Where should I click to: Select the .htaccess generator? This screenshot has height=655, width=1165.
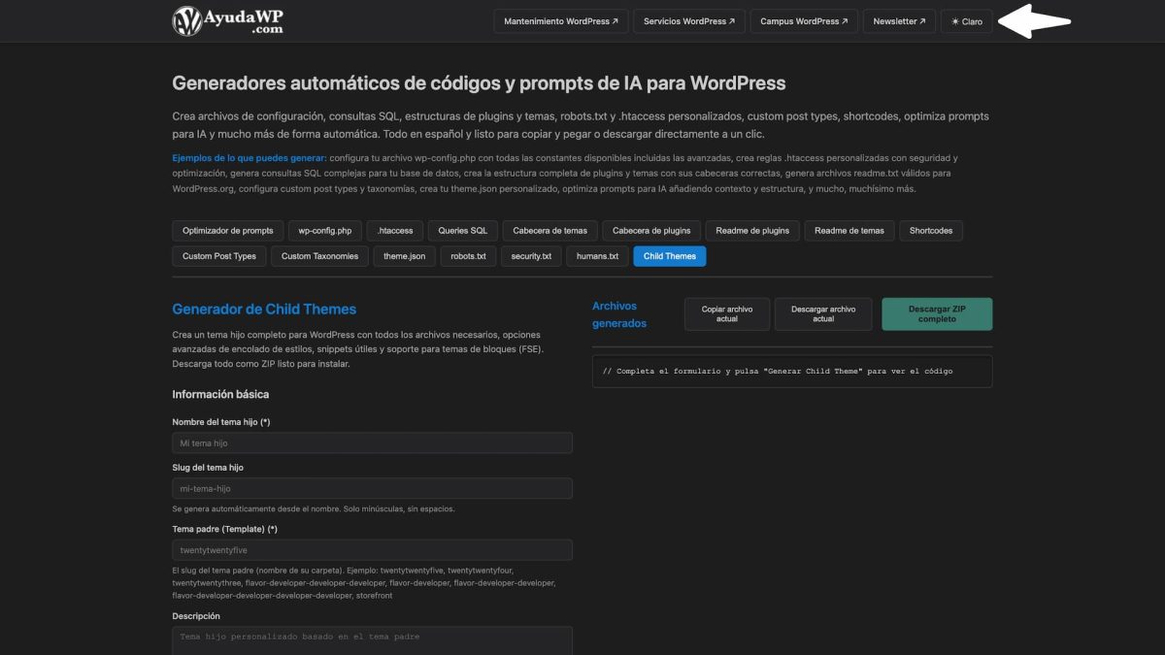pyautogui.click(x=396, y=230)
